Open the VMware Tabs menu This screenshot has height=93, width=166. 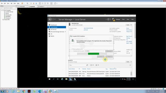15,3
